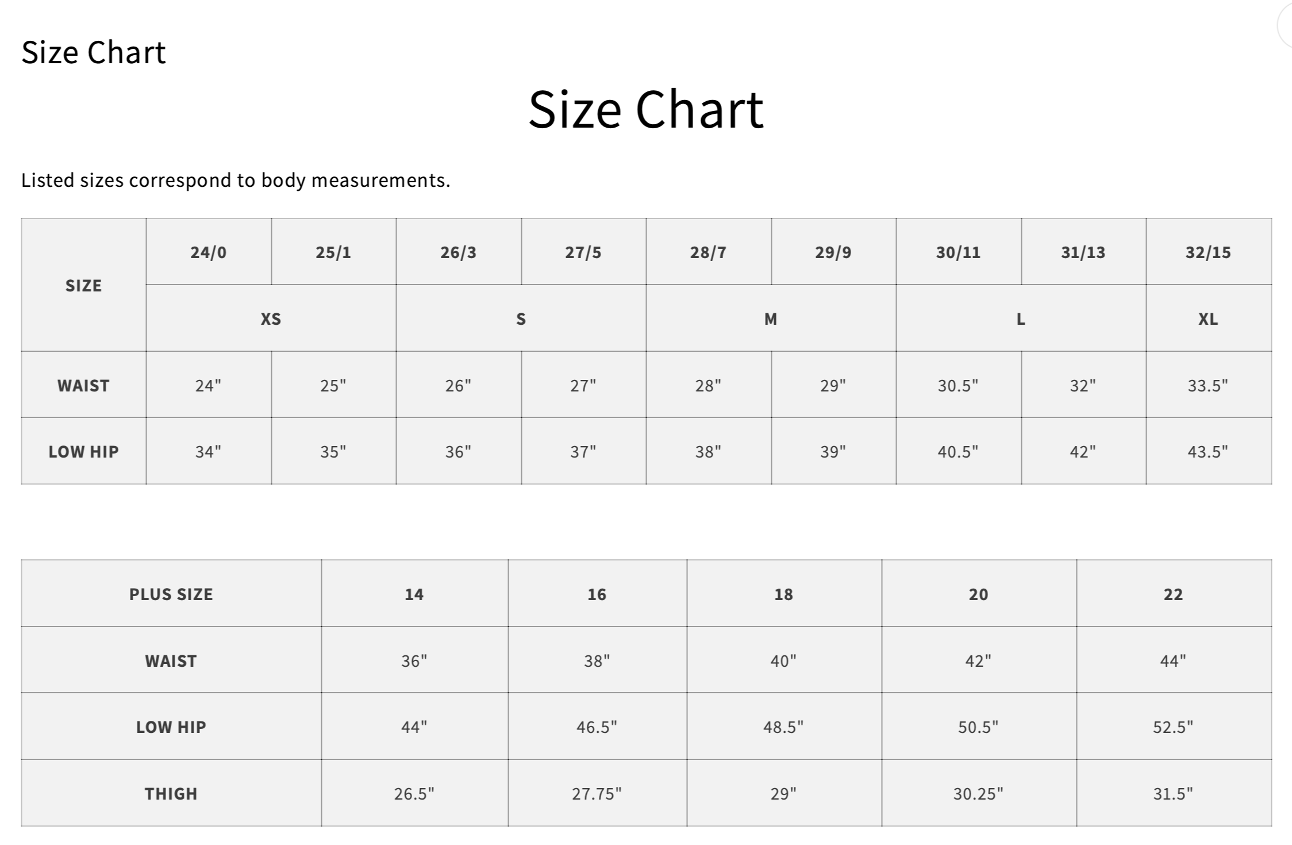Screen dimensions: 1292x845
Task: Select the 43.5" low hip measurement
Action: pyautogui.click(x=1208, y=451)
